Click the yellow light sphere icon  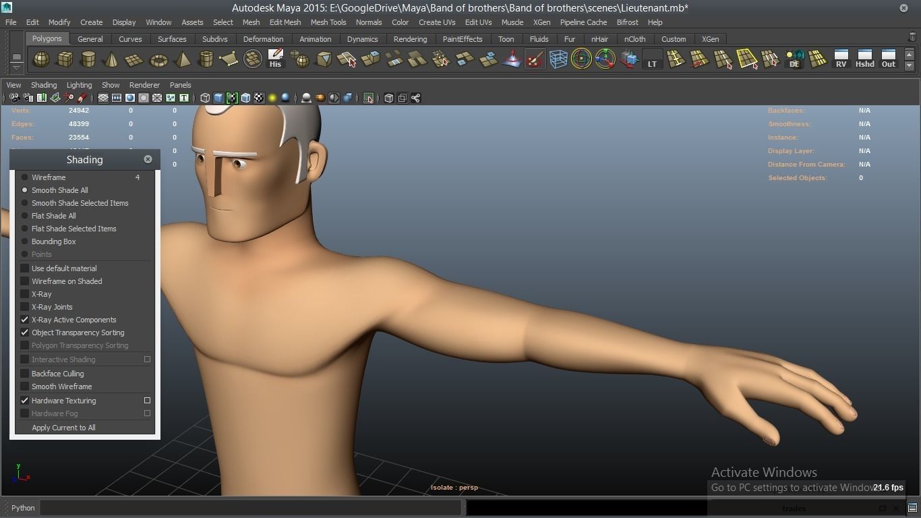[x=272, y=98]
